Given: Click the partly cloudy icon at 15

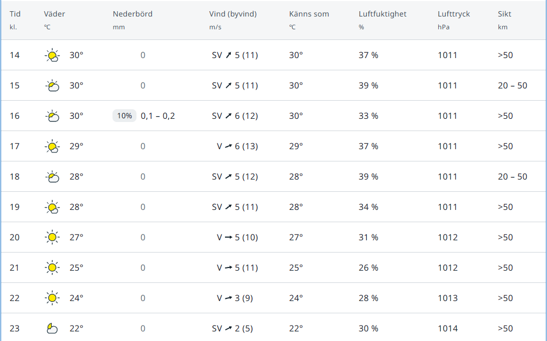Looking at the screenshot, I should [x=52, y=85].
